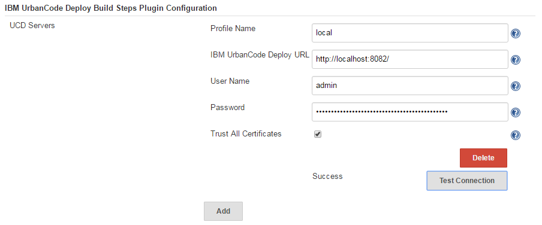Click the IBM UrbanCode Deploy URL label
The image size is (542, 225).
[260, 55]
